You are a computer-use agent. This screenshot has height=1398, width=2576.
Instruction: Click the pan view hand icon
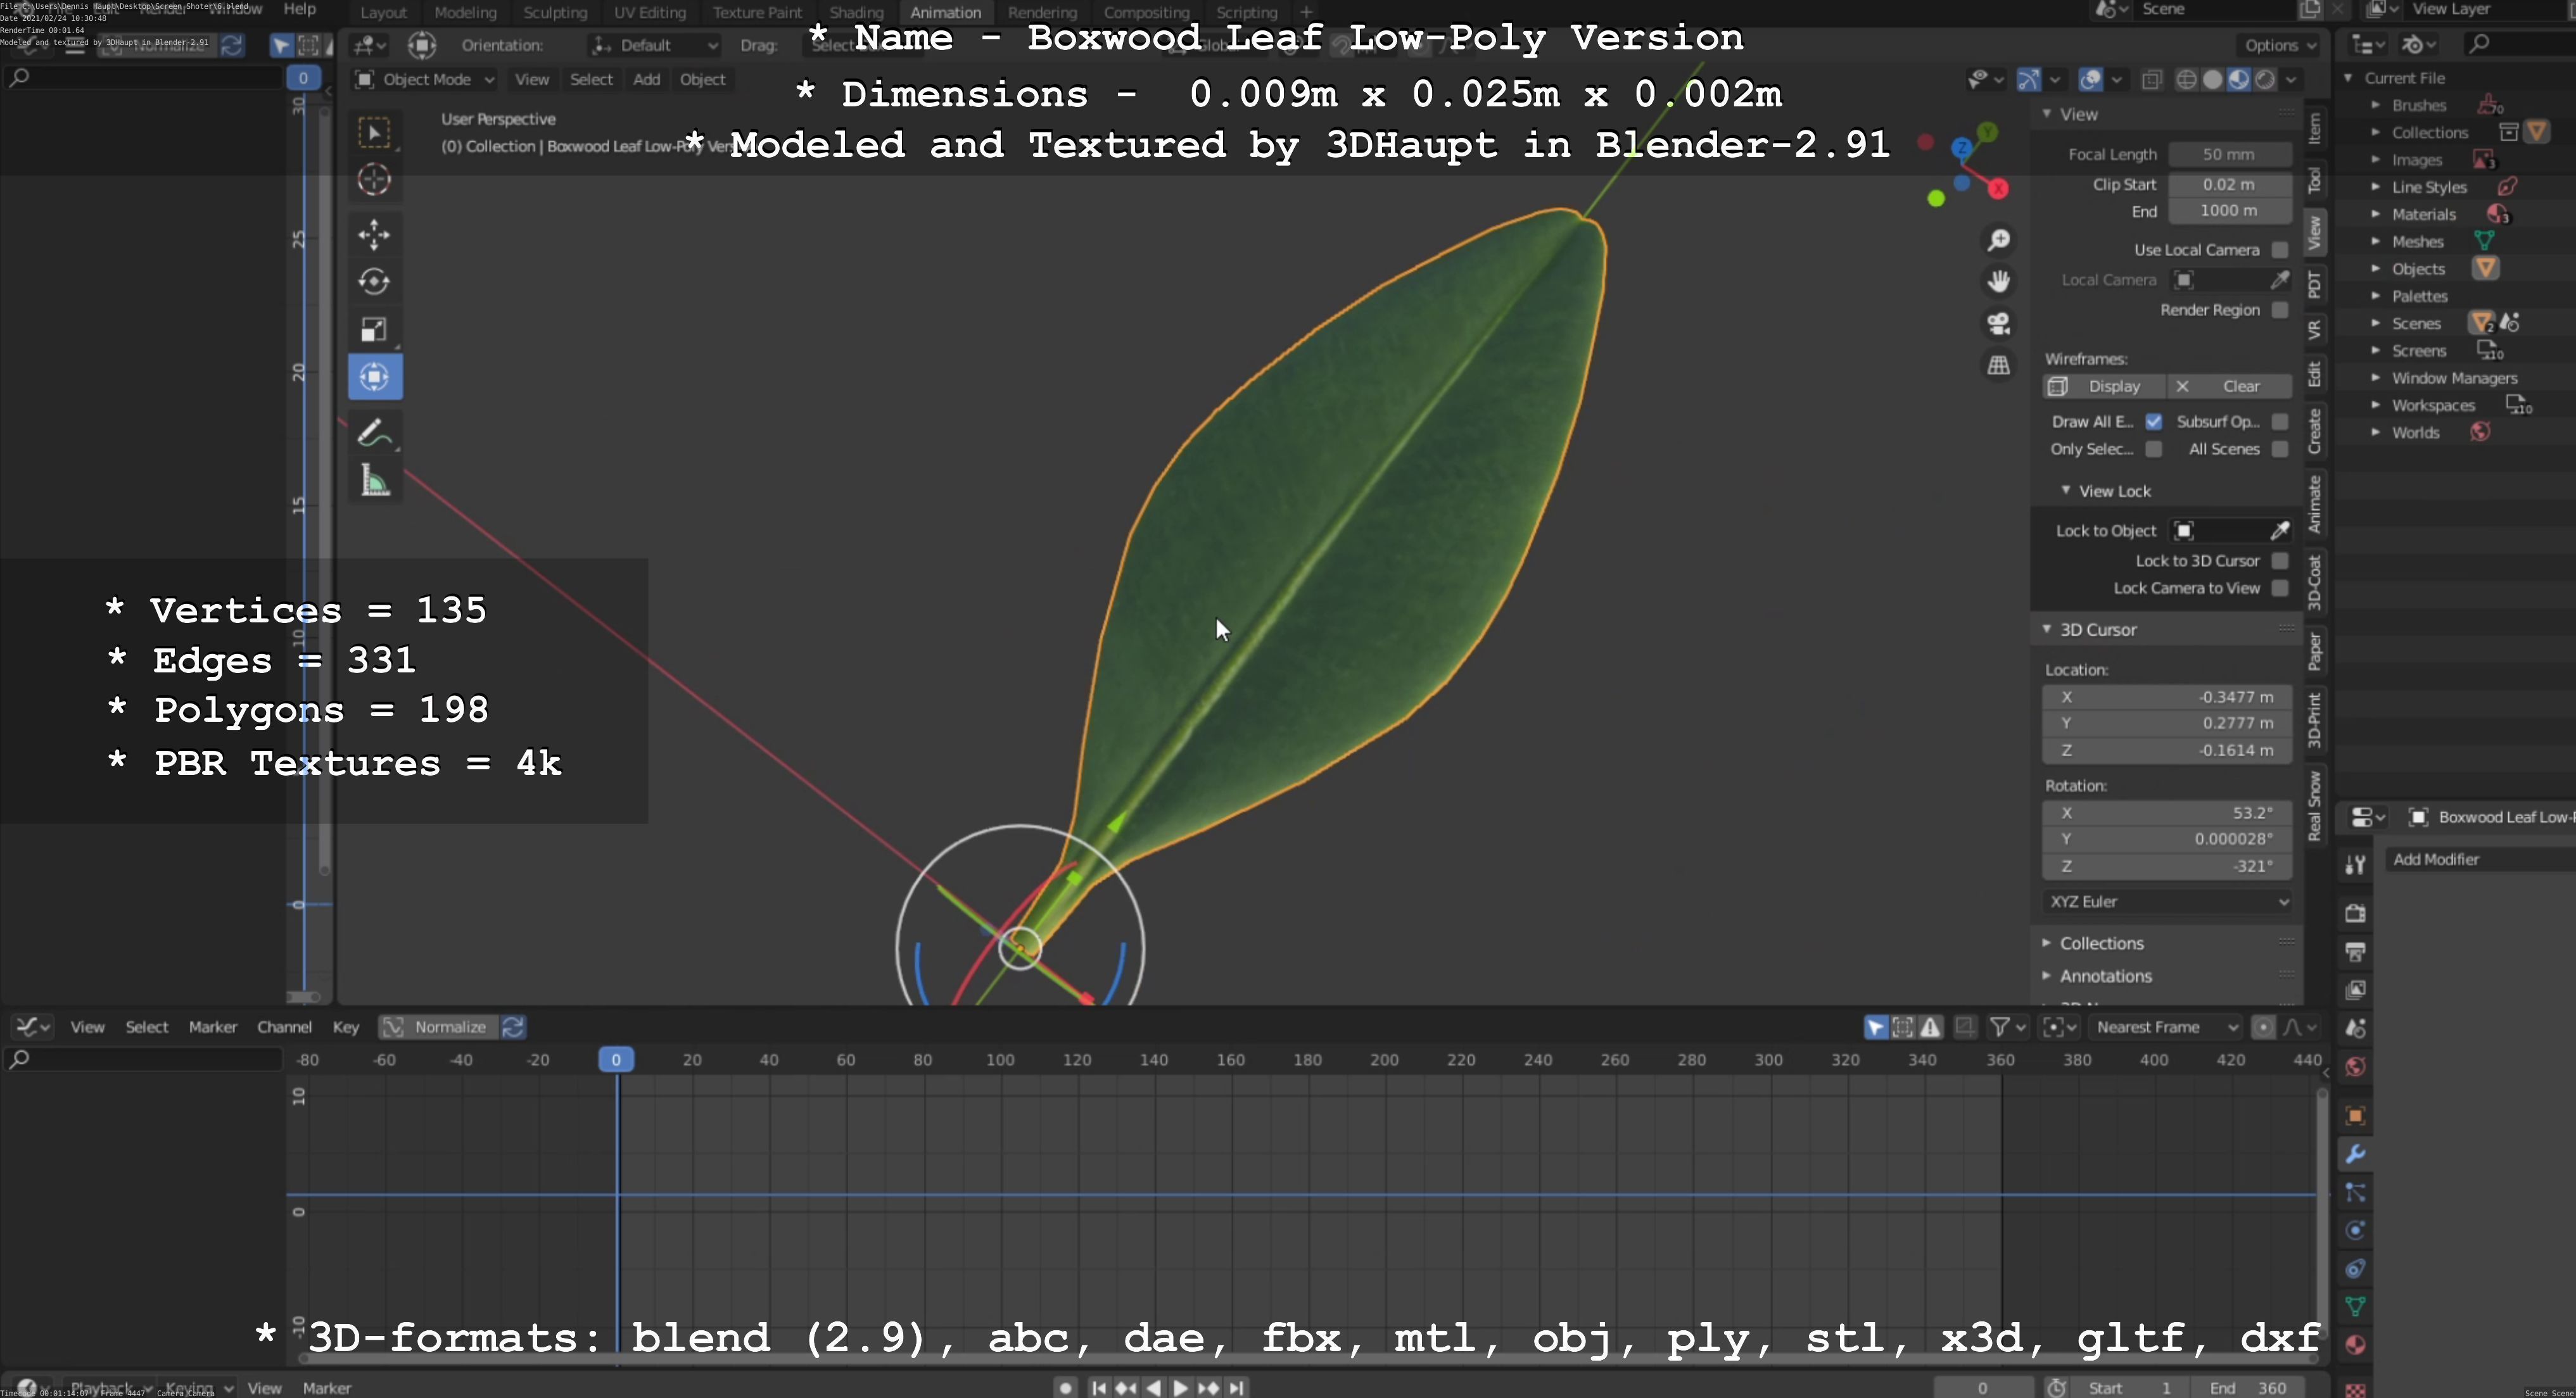point(1999,282)
